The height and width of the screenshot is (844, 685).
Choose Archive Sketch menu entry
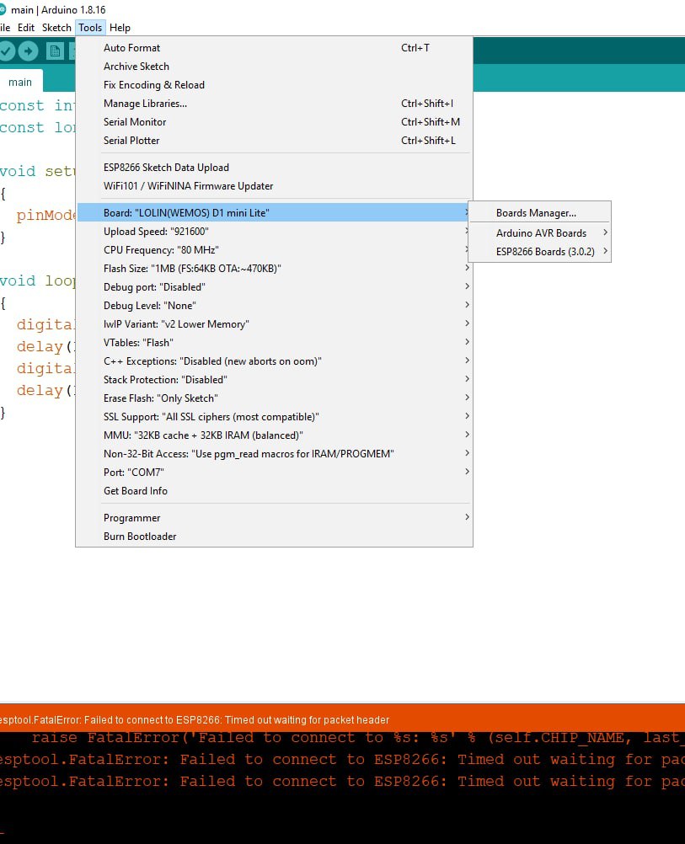pyautogui.click(x=274, y=67)
